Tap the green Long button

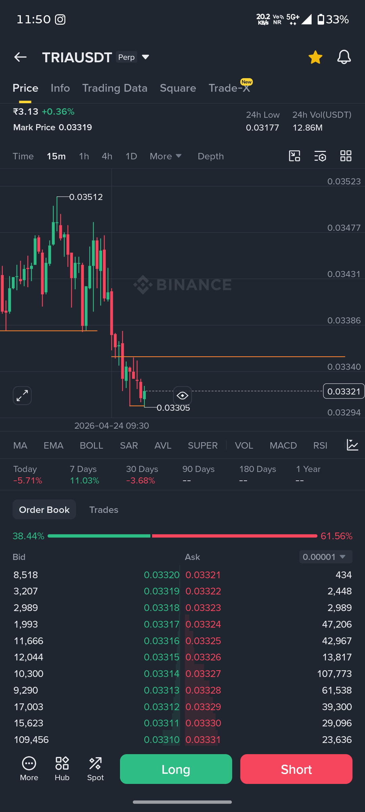[176, 769]
